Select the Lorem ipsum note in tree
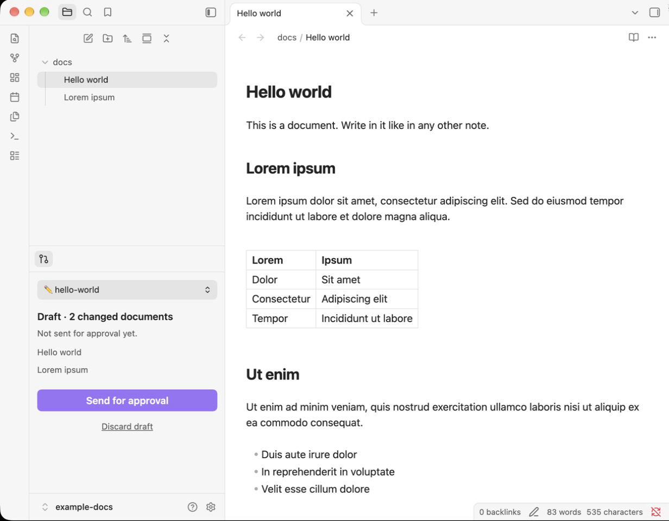This screenshot has height=521, width=669. [127, 98]
